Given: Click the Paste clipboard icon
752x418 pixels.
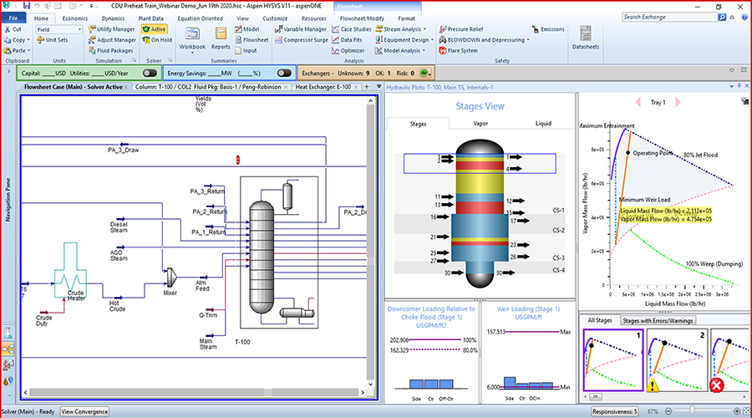Looking at the screenshot, I should click(x=8, y=50).
